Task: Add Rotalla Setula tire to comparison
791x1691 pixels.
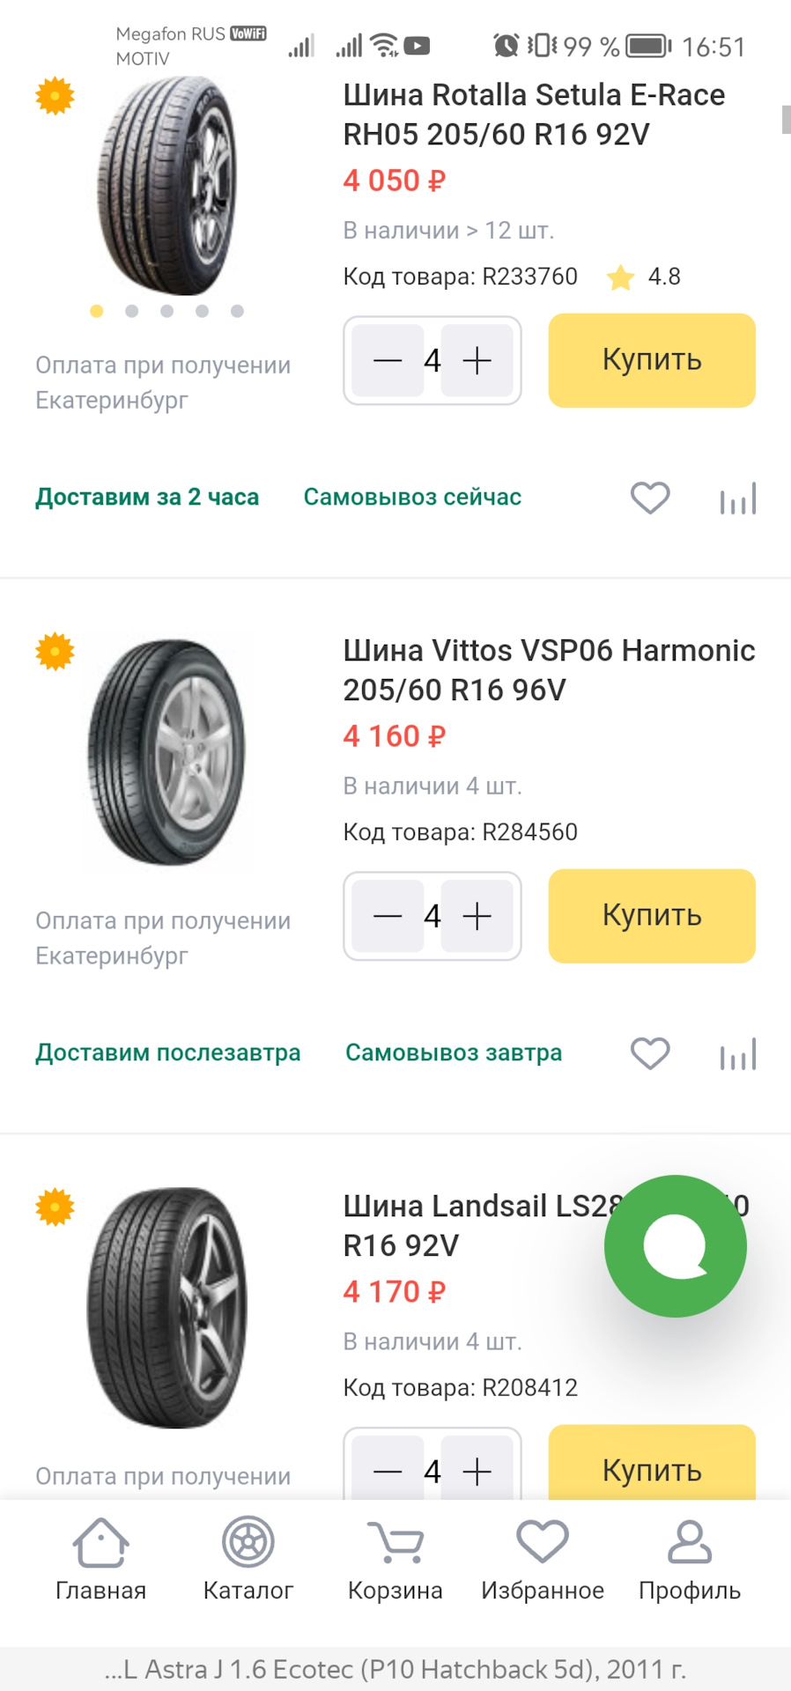Action: click(738, 499)
